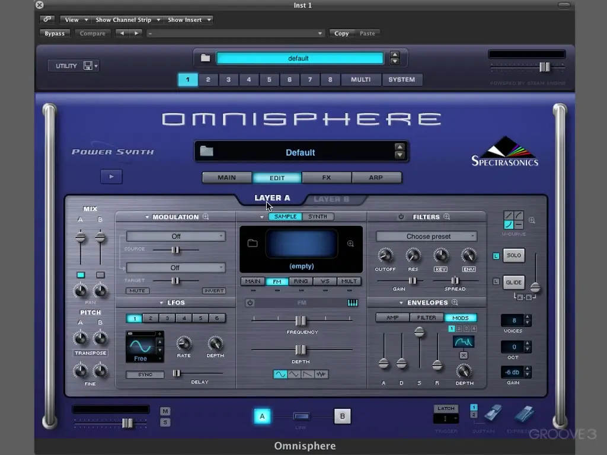This screenshot has height=455, width=607.
Task: Select LFO 3 button
Action: click(167, 318)
